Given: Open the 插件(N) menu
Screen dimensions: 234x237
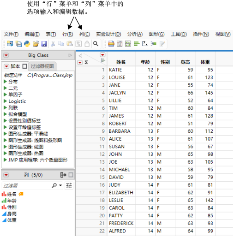Looking at the screenshot, I should (201, 34).
